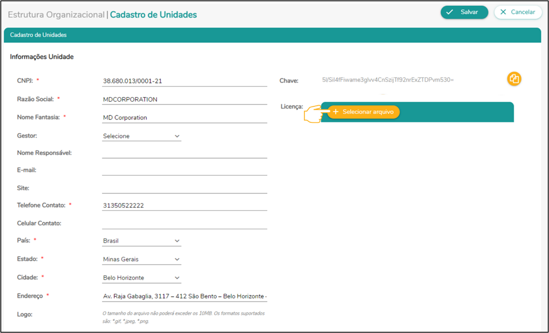This screenshot has width=549, height=333.
Task: Click the Logo file size note
Action: (x=184, y=317)
